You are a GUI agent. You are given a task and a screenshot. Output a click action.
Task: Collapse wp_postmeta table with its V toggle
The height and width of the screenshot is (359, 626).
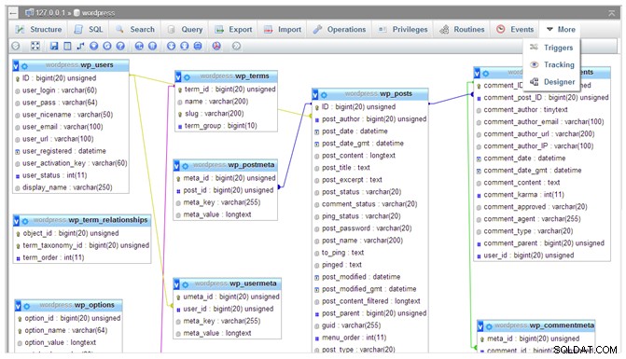177,166
